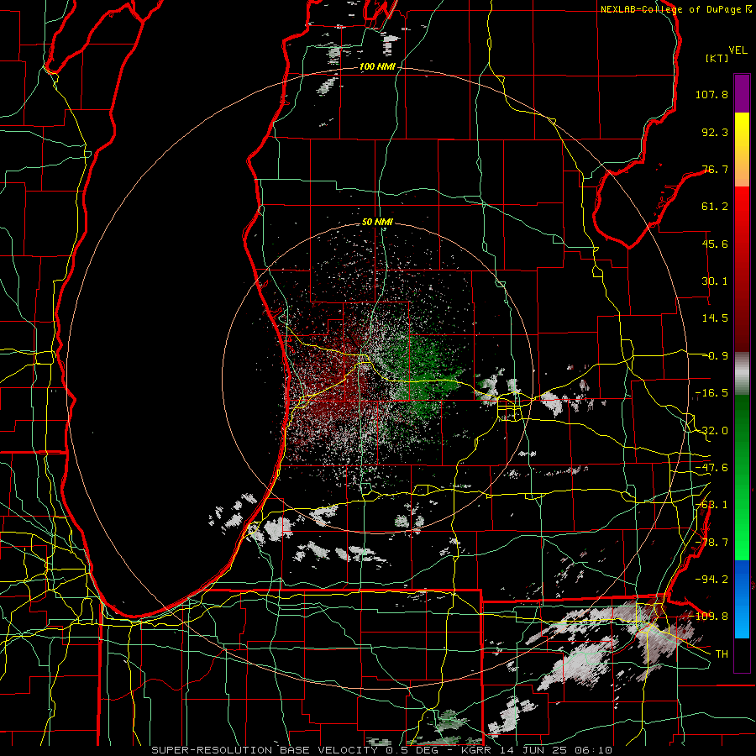
Task: Select the -47.6 value on velocity scale
Action: coord(711,468)
